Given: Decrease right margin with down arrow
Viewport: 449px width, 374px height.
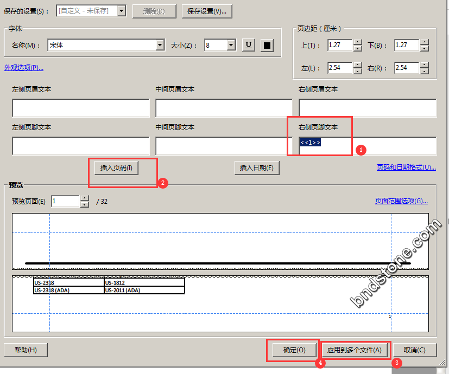Looking at the screenshot, I should [x=424, y=71].
